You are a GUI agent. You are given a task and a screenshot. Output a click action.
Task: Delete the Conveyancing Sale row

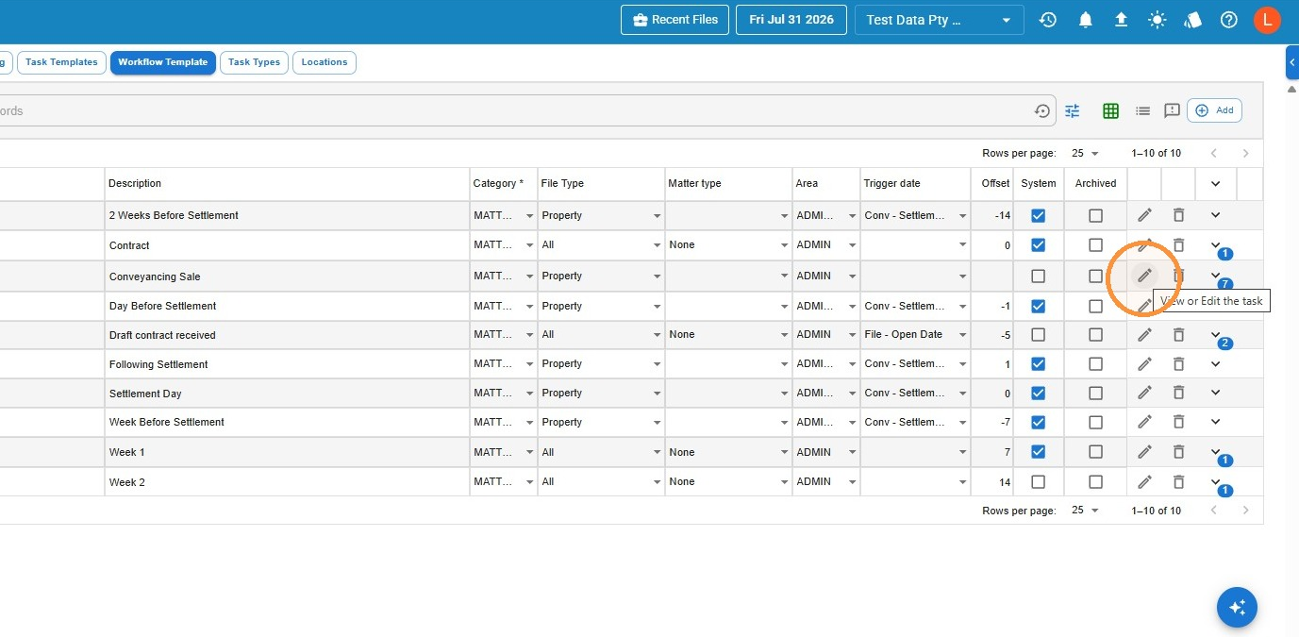(1178, 276)
